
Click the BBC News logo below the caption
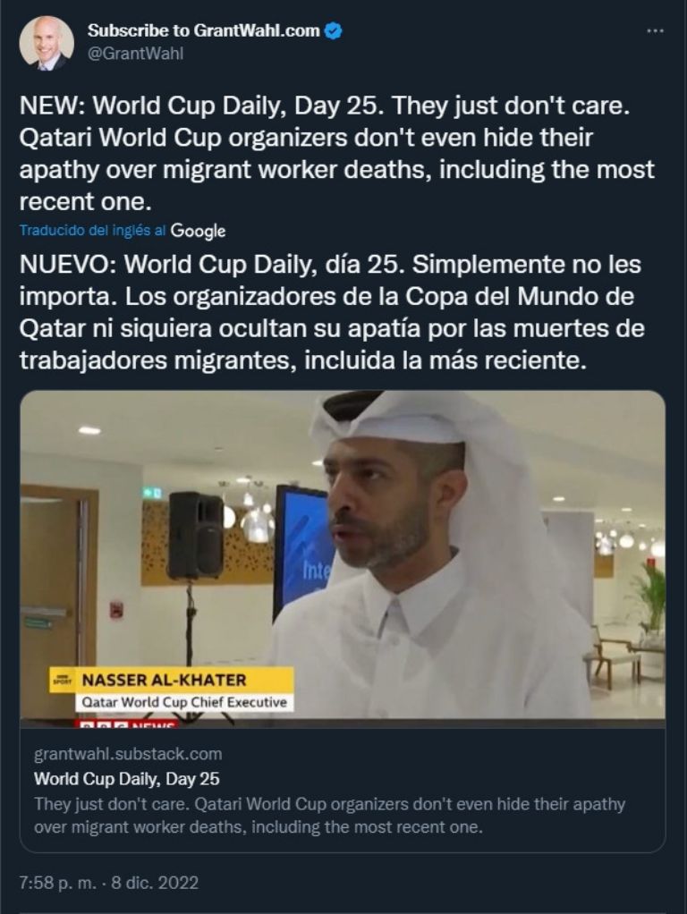click(128, 724)
